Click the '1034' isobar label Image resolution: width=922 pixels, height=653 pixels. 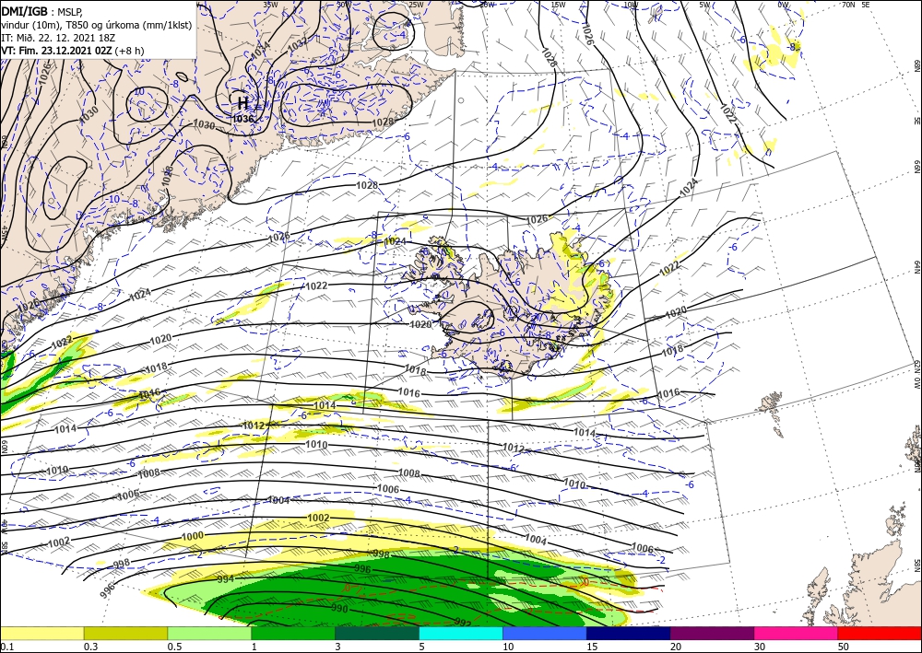click(x=260, y=50)
